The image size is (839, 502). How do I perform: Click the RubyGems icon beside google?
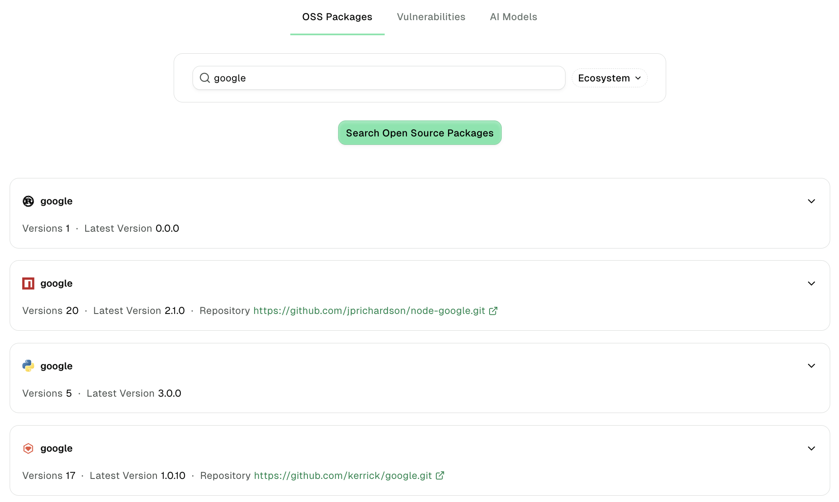pyautogui.click(x=28, y=448)
